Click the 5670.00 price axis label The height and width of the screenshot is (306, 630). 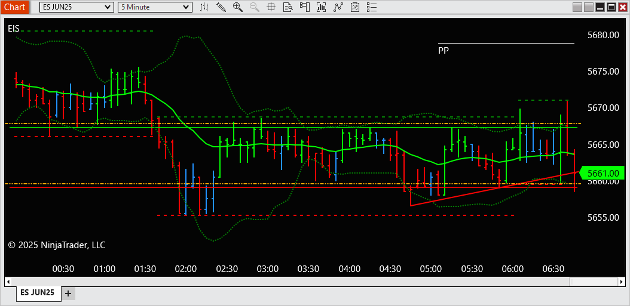[603, 108]
